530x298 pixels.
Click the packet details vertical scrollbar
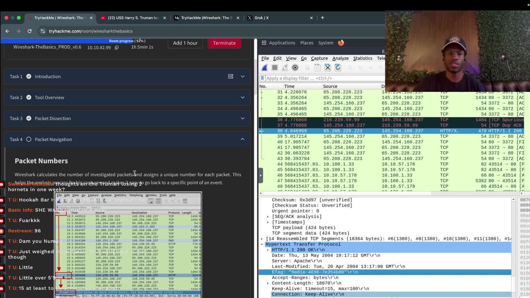513,247
